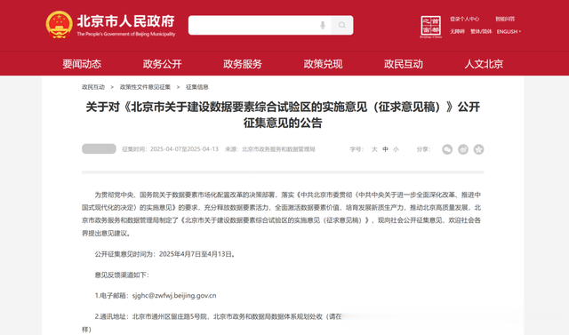The width and height of the screenshot is (569, 335).
Task: Go to 政民互动 breadcrumb
Action: click(93, 87)
